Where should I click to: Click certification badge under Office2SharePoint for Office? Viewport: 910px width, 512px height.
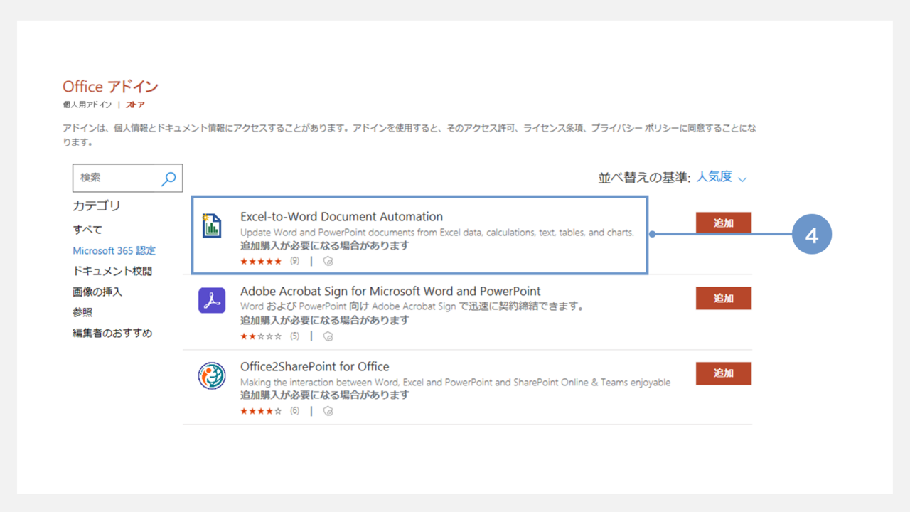click(328, 411)
